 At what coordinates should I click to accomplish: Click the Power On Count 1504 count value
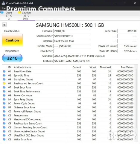128,46
